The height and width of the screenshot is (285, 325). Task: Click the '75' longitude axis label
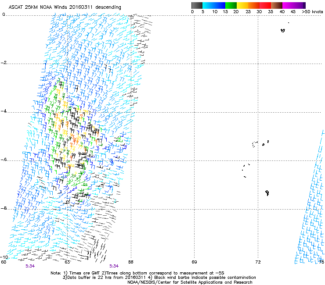(x=321, y=262)
